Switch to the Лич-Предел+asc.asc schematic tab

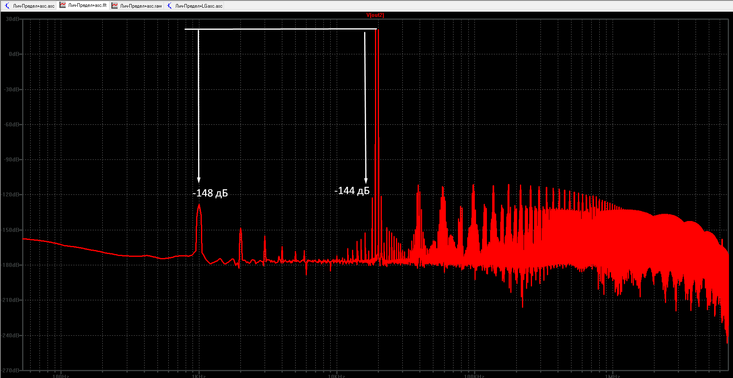29,6
